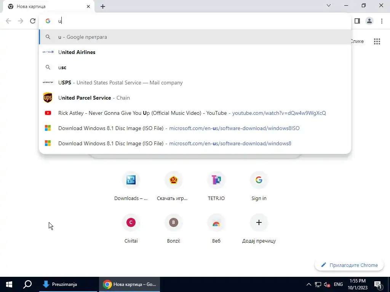
Task: Open Downloads shortcut tile
Action: point(131,186)
